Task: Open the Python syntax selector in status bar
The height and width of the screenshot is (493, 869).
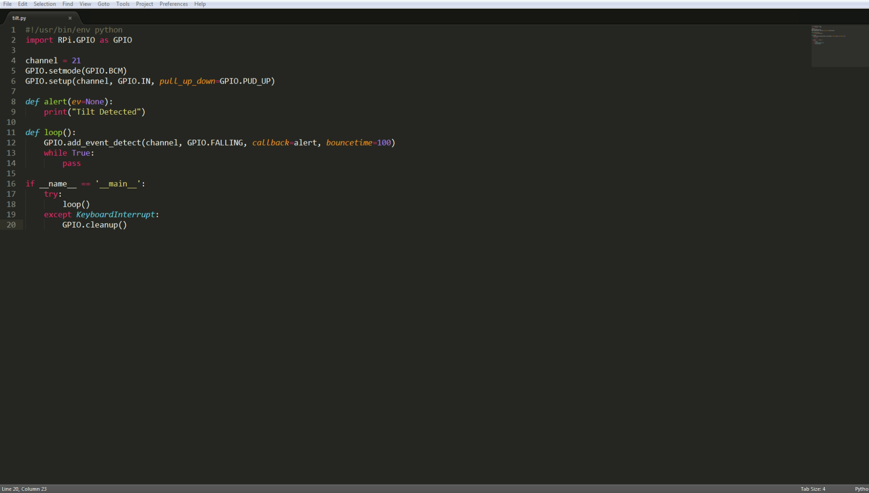Action: [860, 489]
